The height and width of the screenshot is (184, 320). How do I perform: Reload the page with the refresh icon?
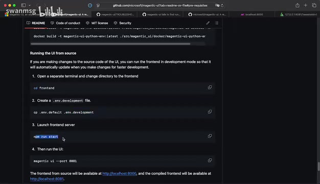(222, 6)
